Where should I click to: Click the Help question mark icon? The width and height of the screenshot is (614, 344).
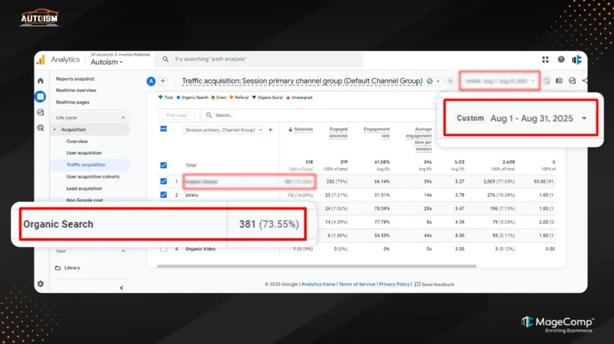pyautogui.click(x=561, y=59)
